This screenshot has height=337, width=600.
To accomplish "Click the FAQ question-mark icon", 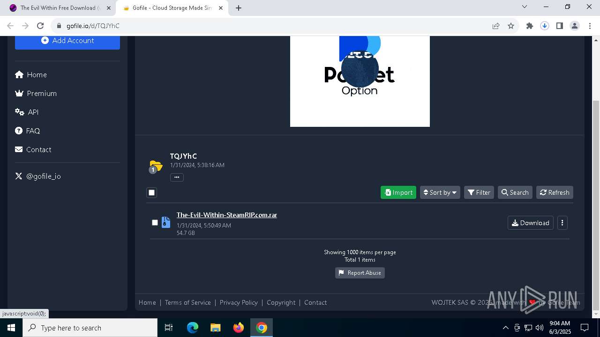I will click(x=19, y=131).
